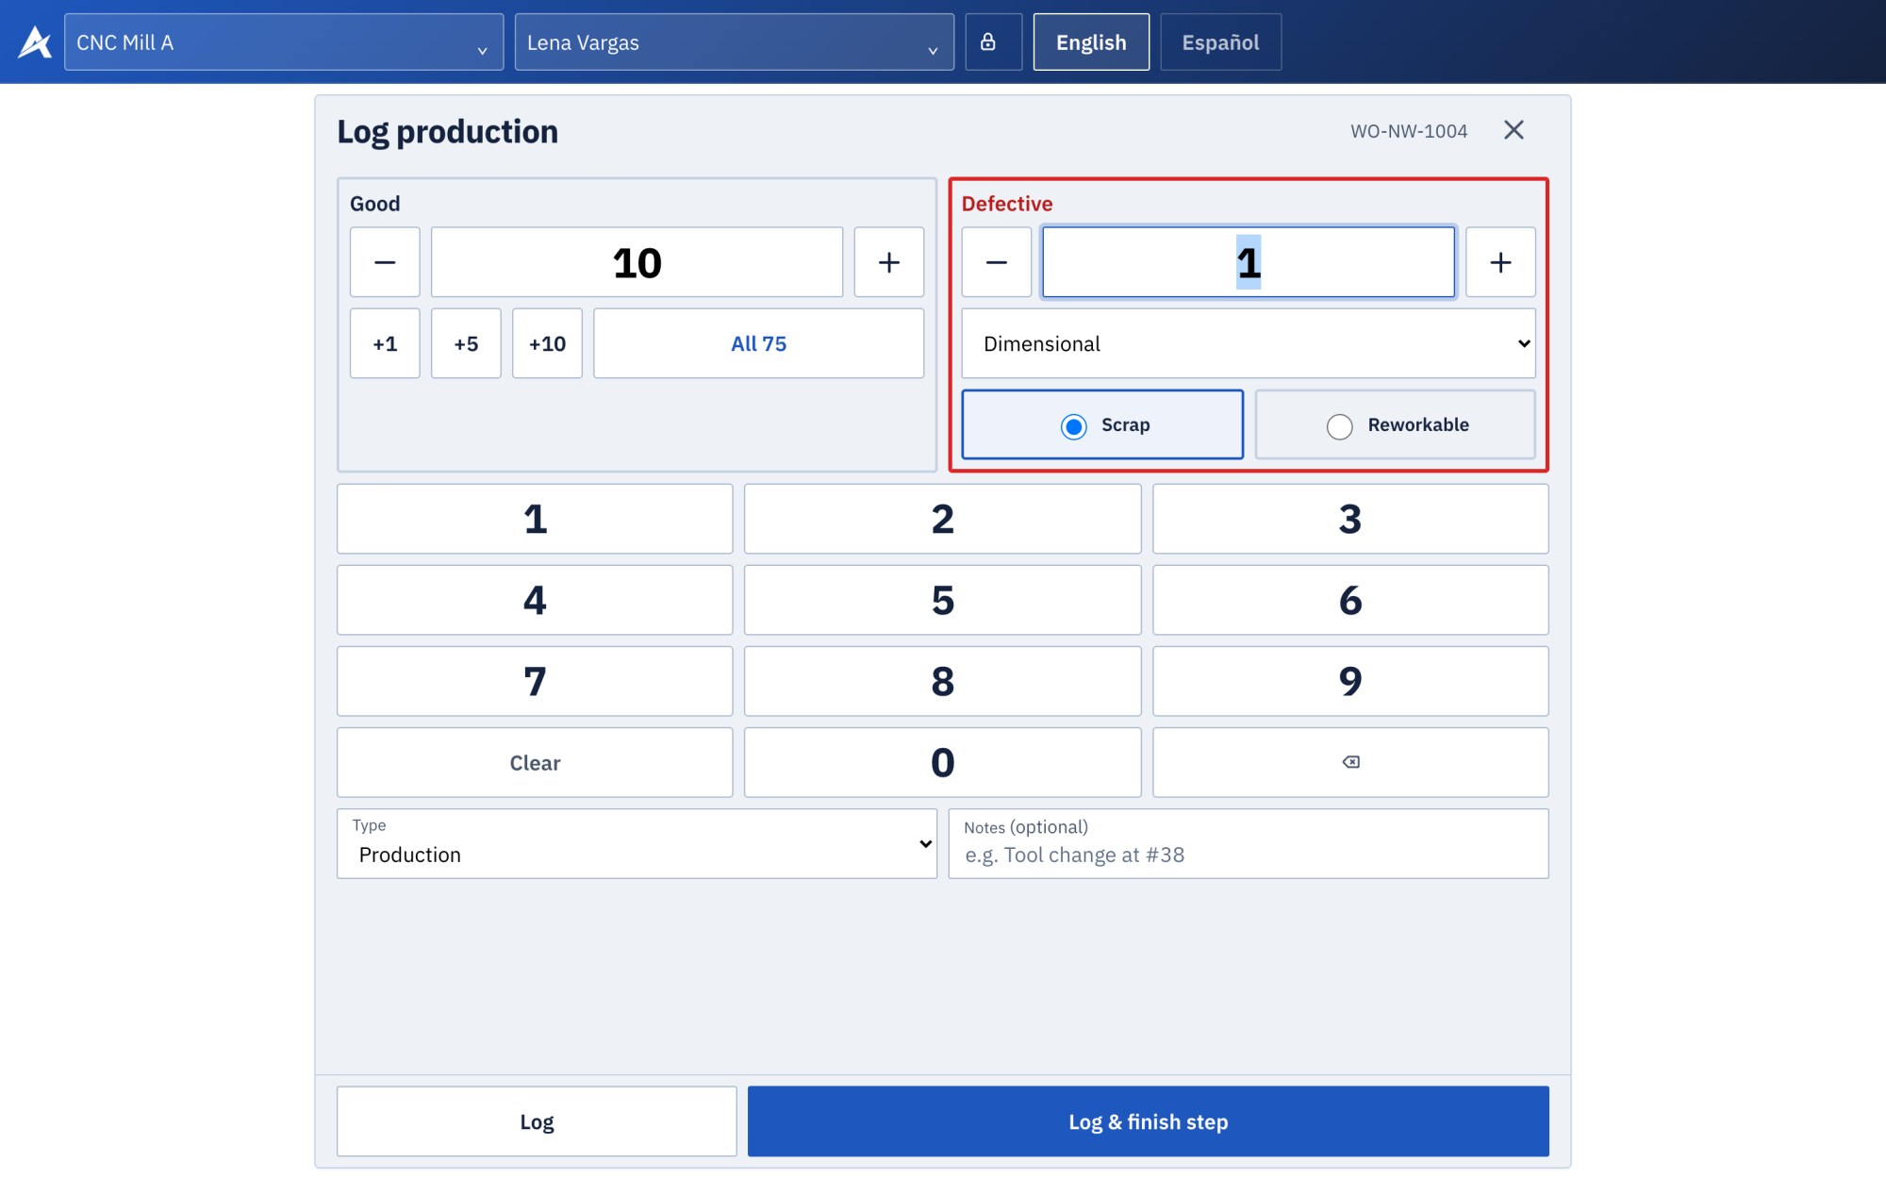
Task: Close the Log production dialog
Action: (1514, 130)
